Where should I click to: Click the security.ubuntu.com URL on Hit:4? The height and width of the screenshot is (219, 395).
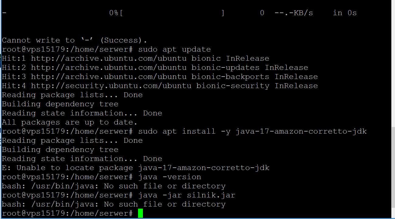click(x=111, y=86)
